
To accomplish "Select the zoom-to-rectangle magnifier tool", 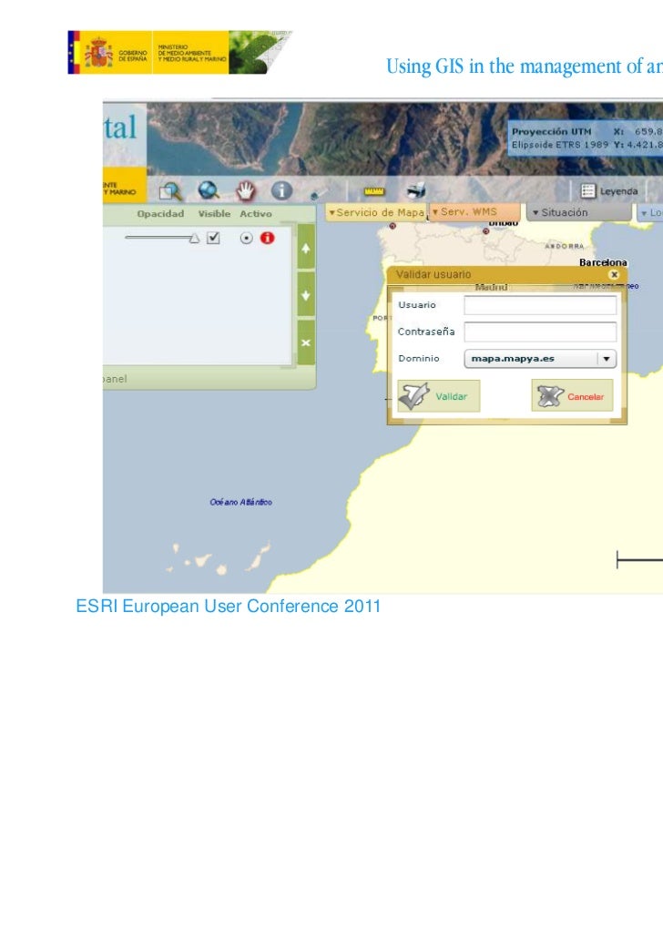I will (170, 191).
